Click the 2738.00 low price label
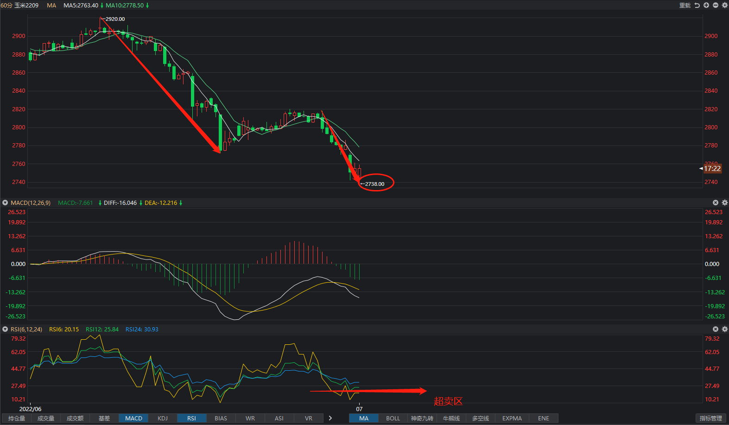Screen dimensions: 729x425 pos(374,184)
